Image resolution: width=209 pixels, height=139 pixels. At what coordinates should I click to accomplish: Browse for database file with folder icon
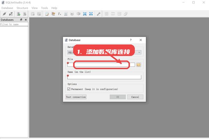pyautogui.click(x=139, y=65)
